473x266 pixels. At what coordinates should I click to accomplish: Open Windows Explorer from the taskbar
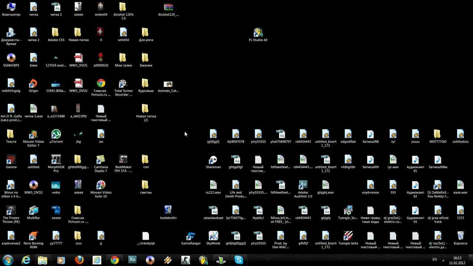click(43, 260)
